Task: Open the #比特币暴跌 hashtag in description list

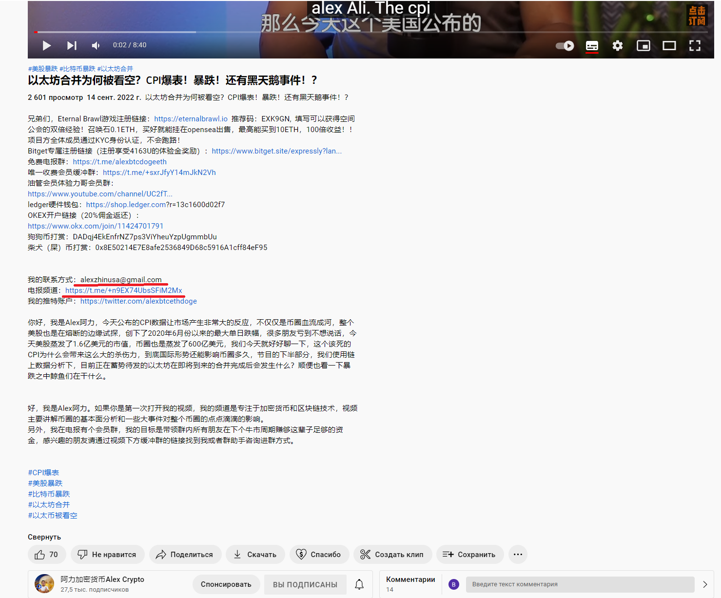Action: [x=49, y=494]
